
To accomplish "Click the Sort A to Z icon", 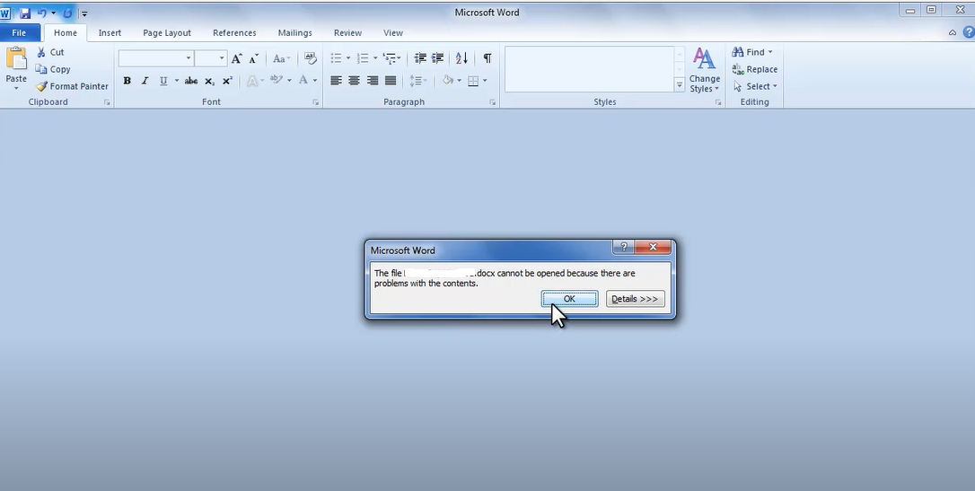I will (461, 58).
